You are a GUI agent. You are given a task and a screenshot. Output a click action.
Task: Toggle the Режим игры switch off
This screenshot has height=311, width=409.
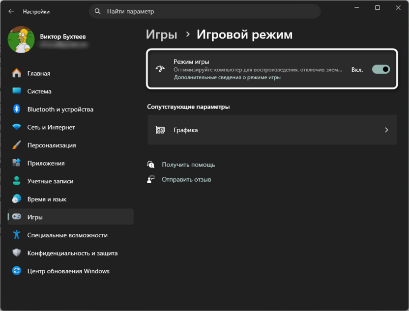point(381,69)
